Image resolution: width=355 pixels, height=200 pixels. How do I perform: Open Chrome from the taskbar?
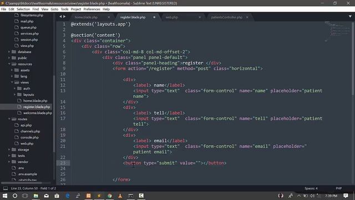pyautogui.click(x=110, y=196)
